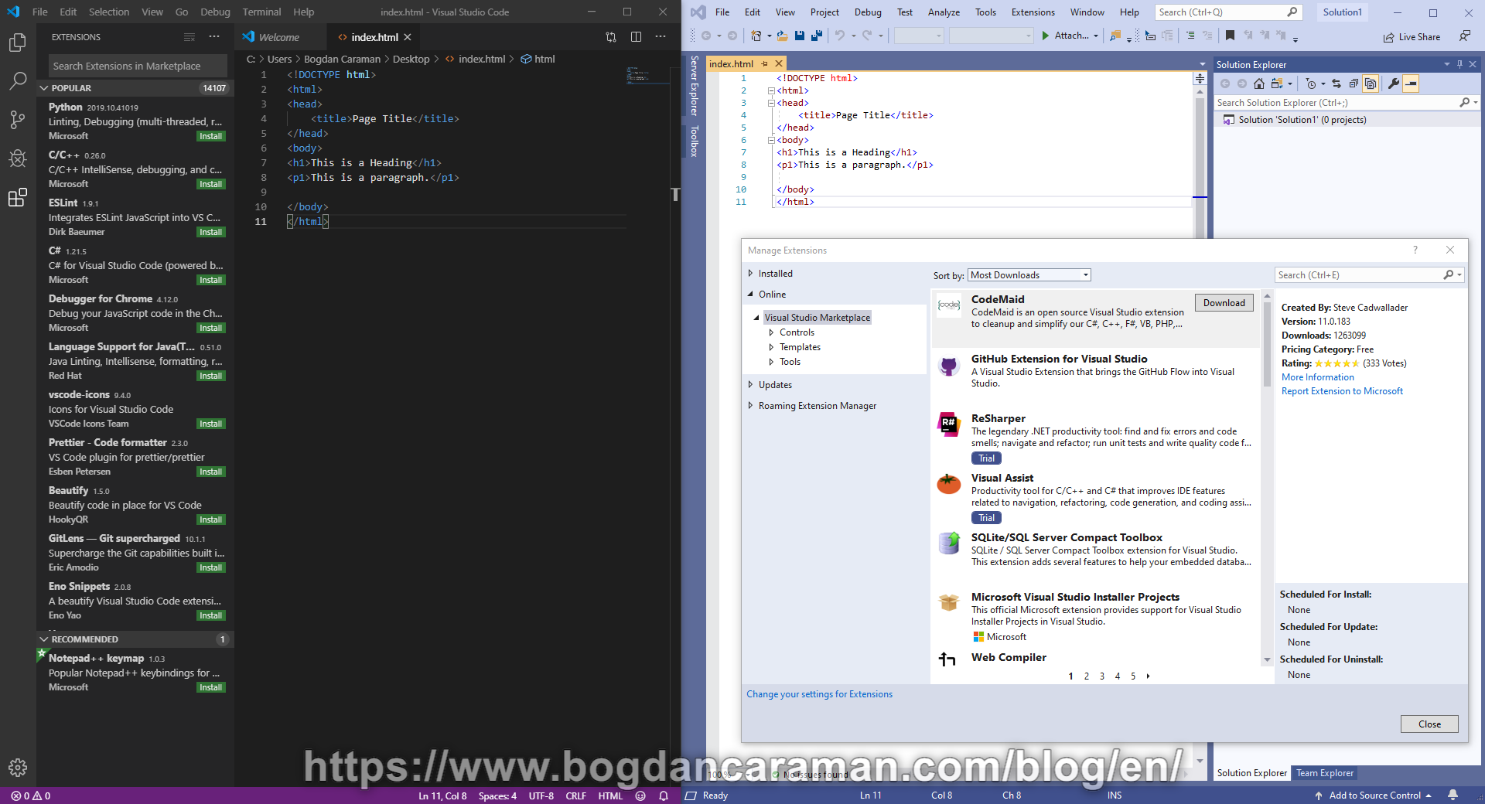This screenshot has width=1485, height=804.
Task: Install the Python extension in VS Code
Action: (210, 136)
